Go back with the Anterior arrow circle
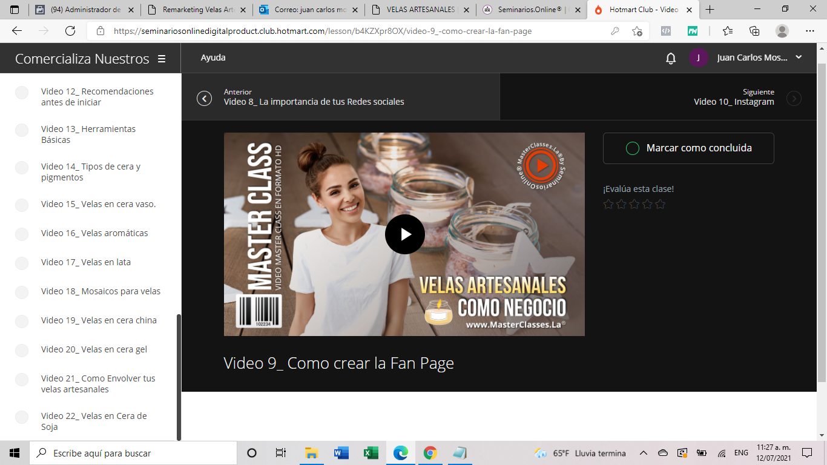 click(x=205, y=98)
